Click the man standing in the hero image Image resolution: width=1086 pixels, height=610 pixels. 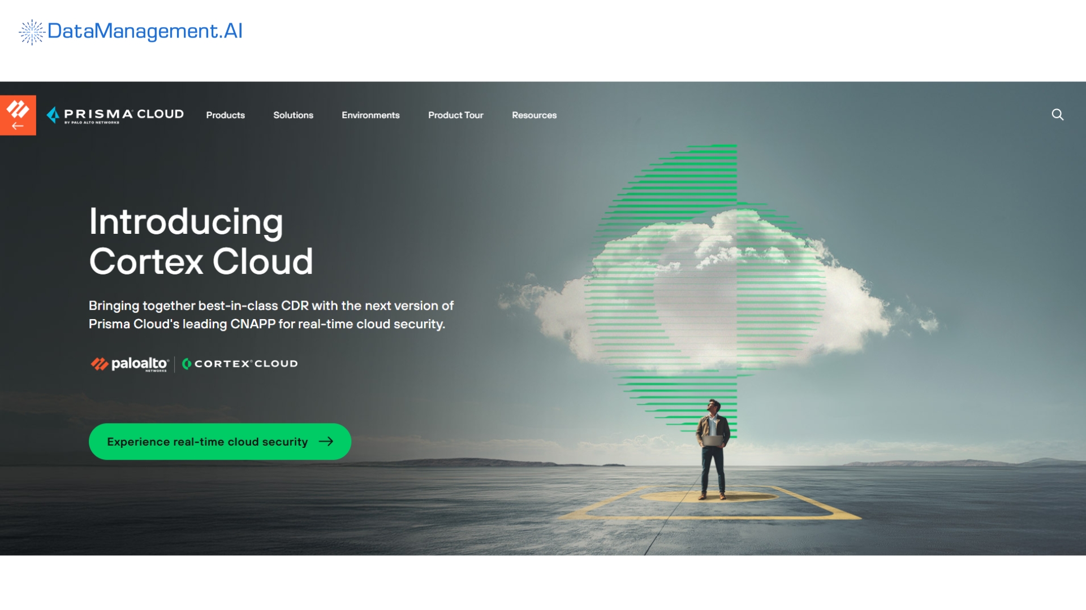pyautogui.click(x=713, y=446)
